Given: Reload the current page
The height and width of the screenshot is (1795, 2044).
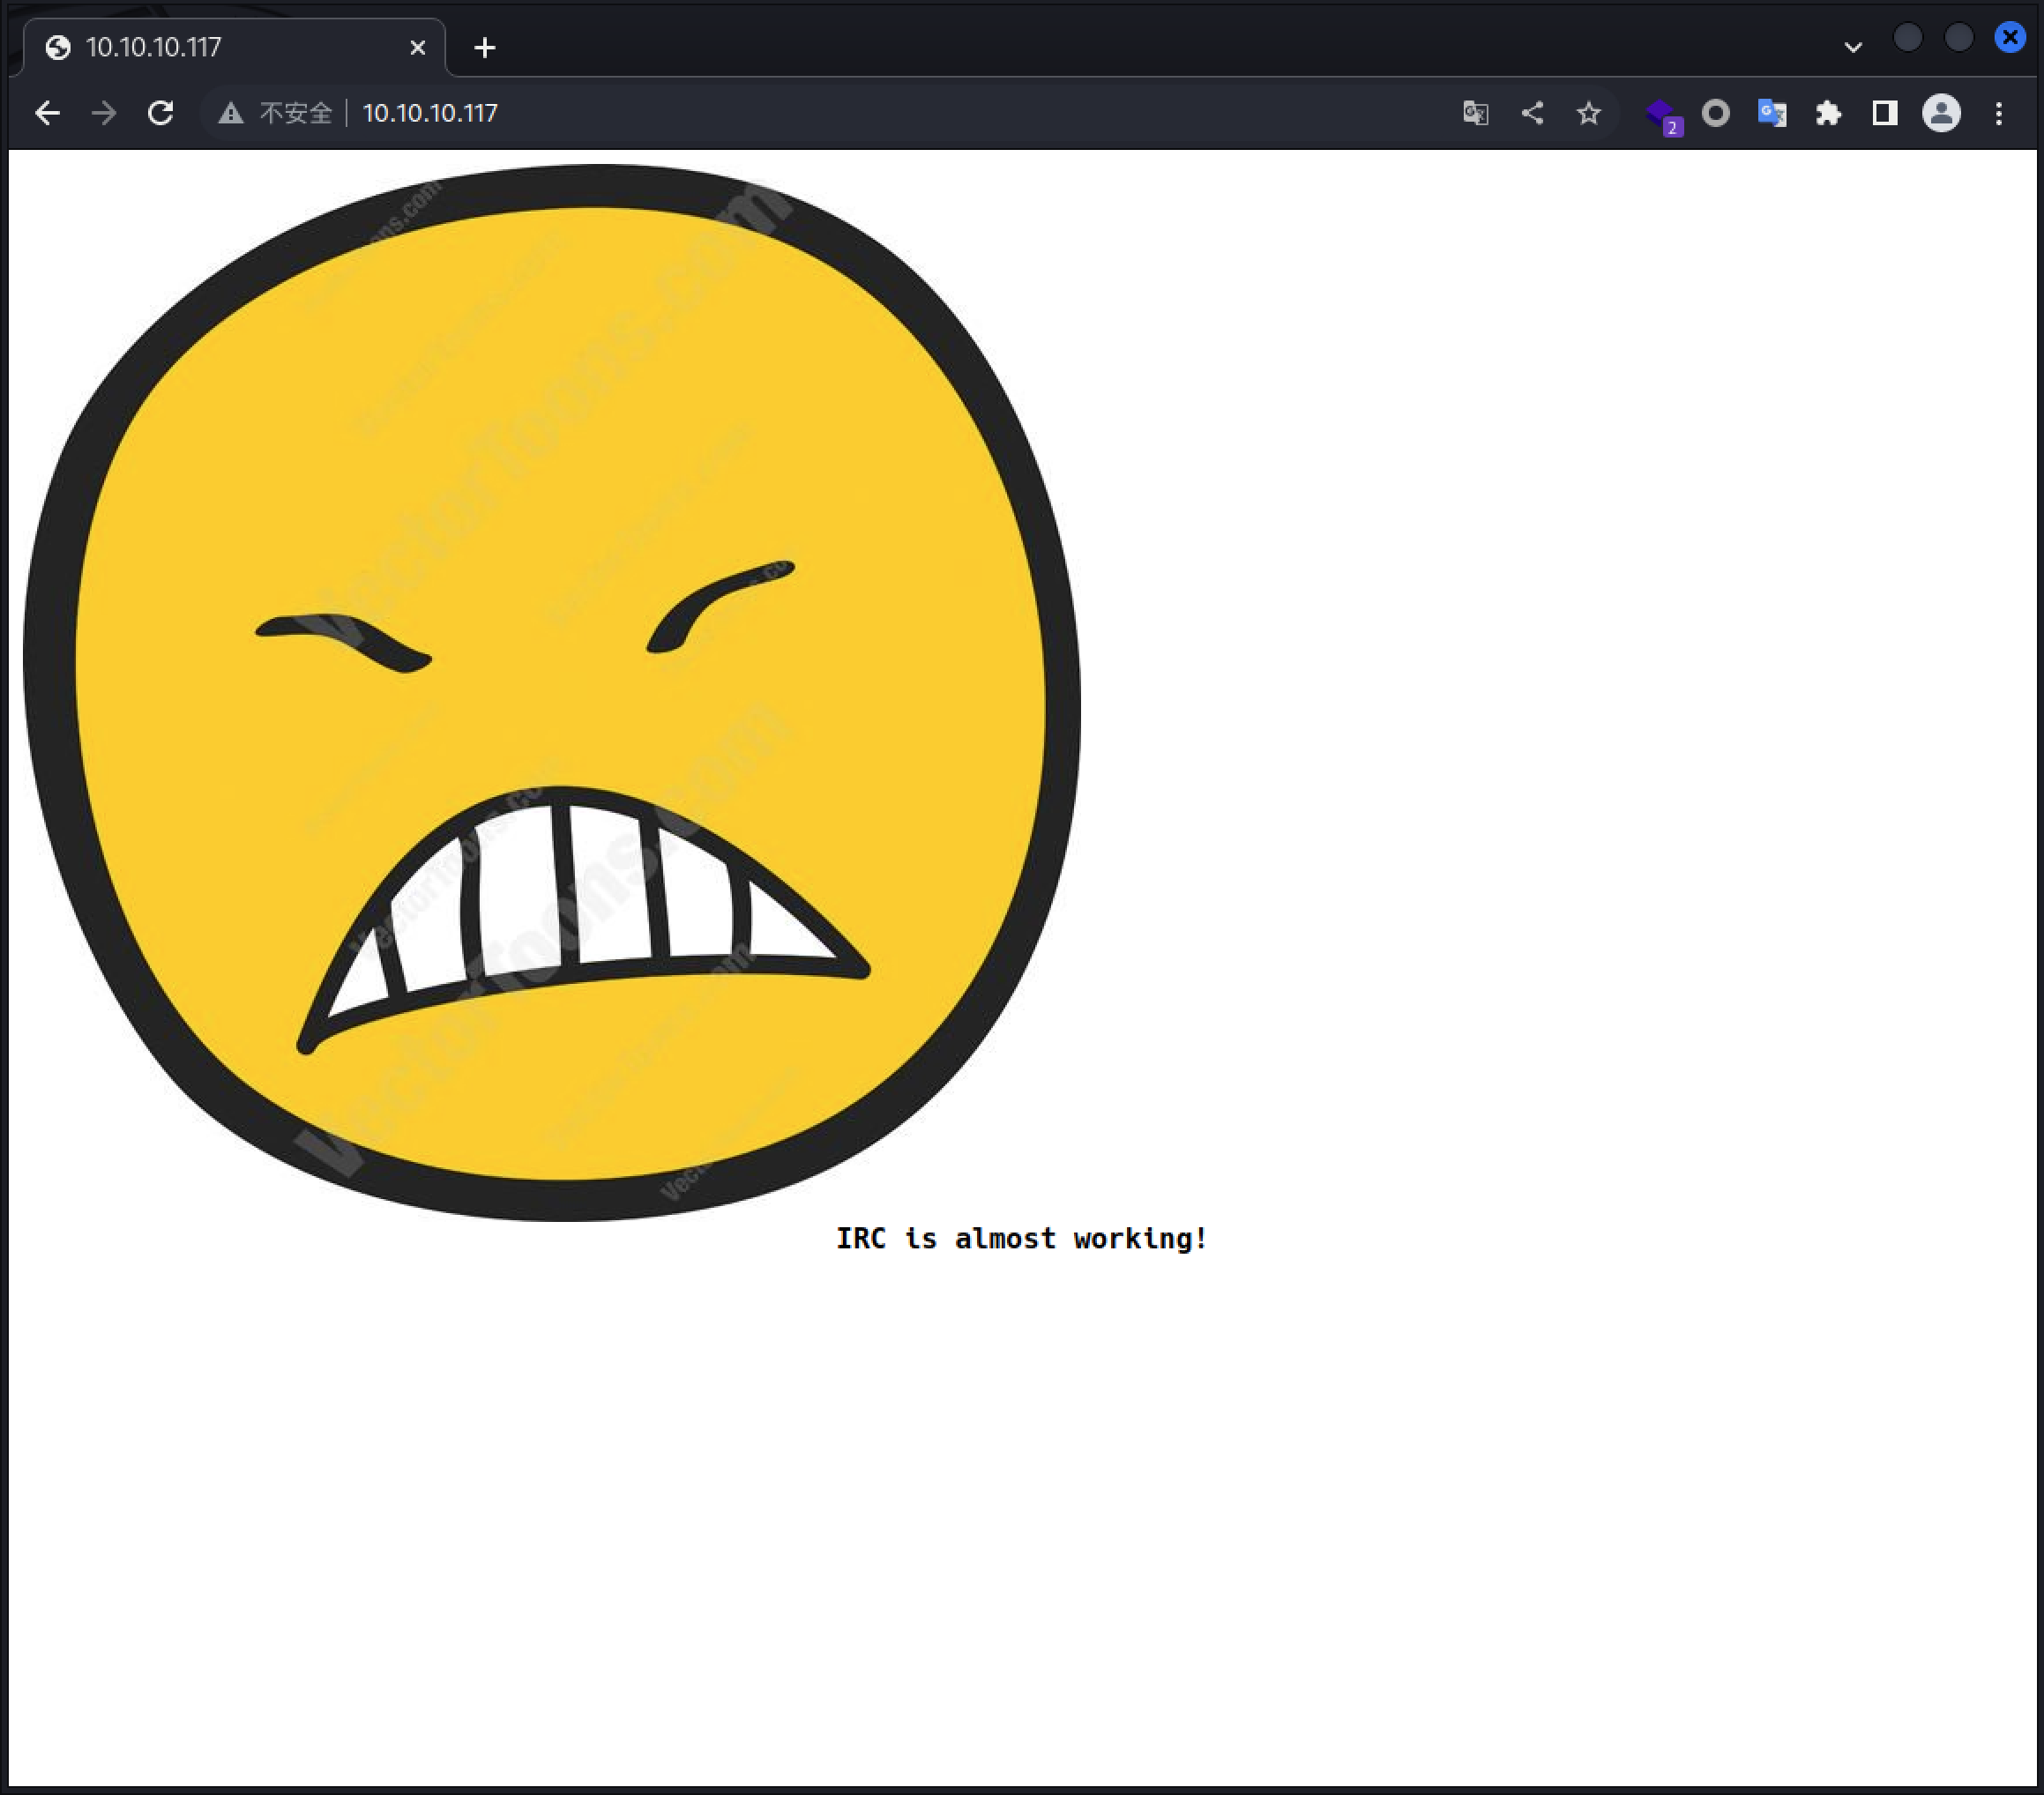Looking at the screenshot, I should tap(161, 113).
